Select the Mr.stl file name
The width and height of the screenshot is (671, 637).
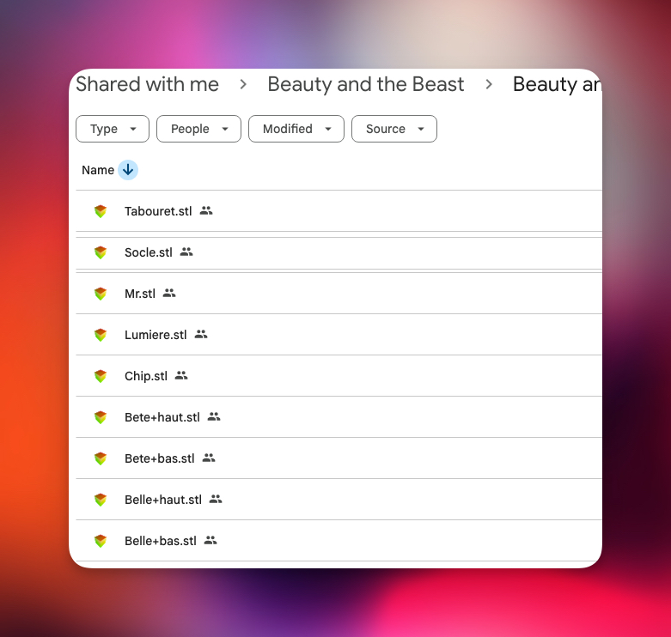click(140, 294)
